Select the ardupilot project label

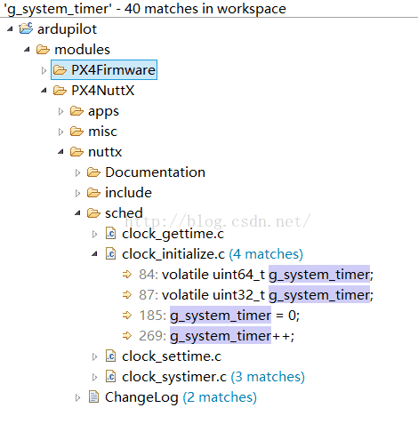pos(67,29)
